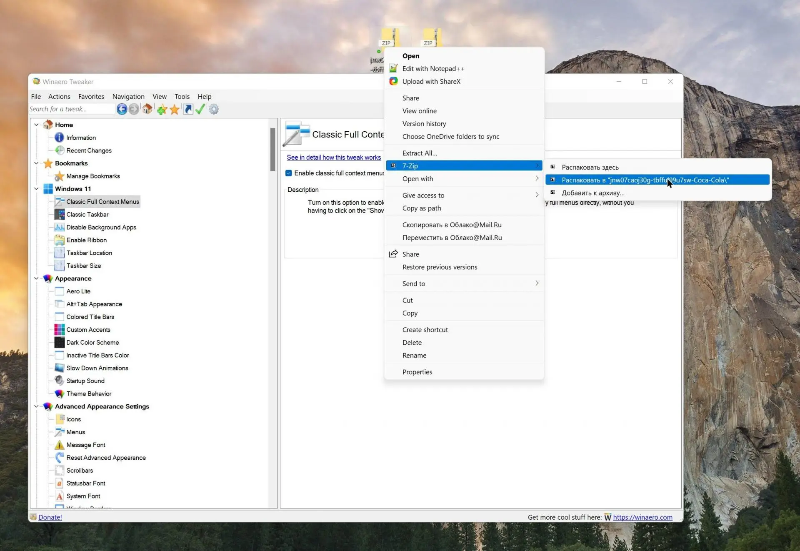The height and width of the screenshot is (551, 800).
Task: Select Распаковать здесь in the 7-Zip submenu
Action: click(657, 167)
